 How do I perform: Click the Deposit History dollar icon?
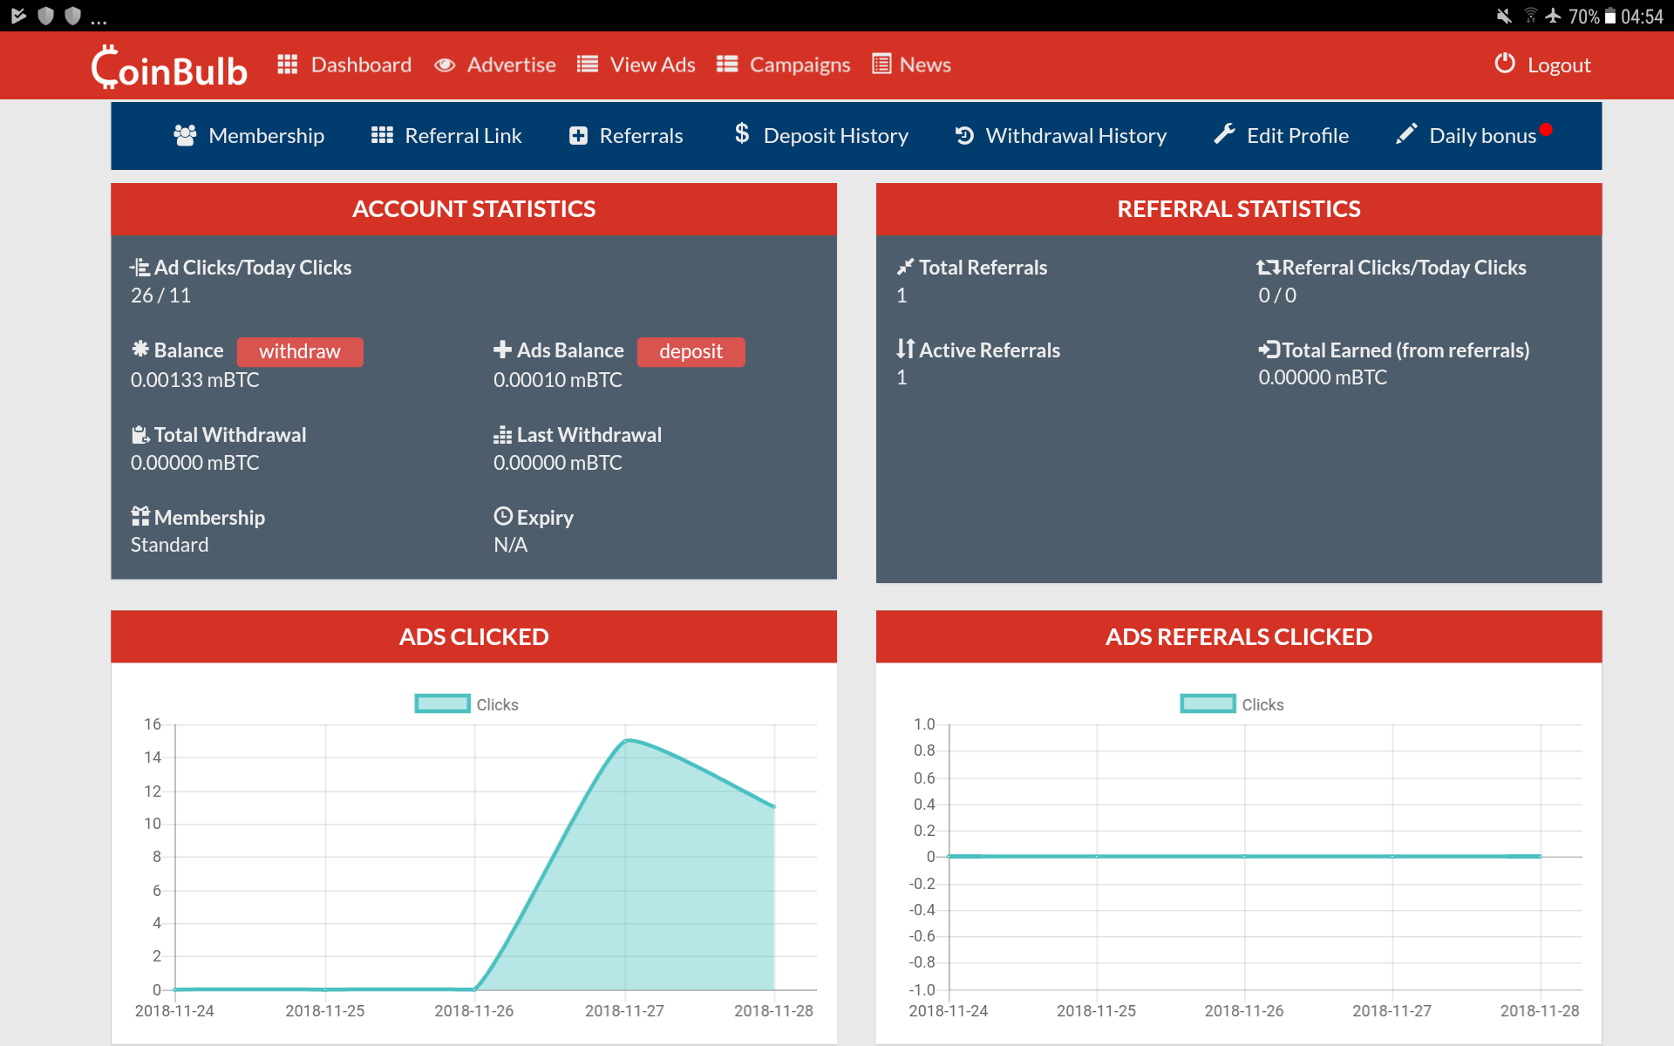742,133
